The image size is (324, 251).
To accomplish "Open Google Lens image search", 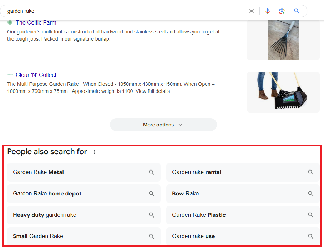I will click(282, 11).
